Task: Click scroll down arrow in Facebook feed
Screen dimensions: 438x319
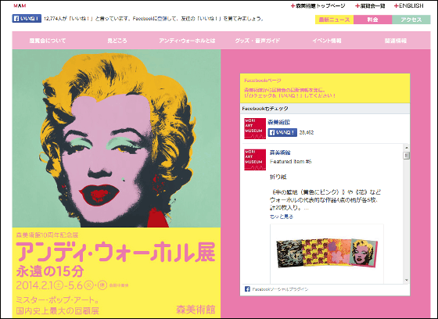Action: coord(407,280)
